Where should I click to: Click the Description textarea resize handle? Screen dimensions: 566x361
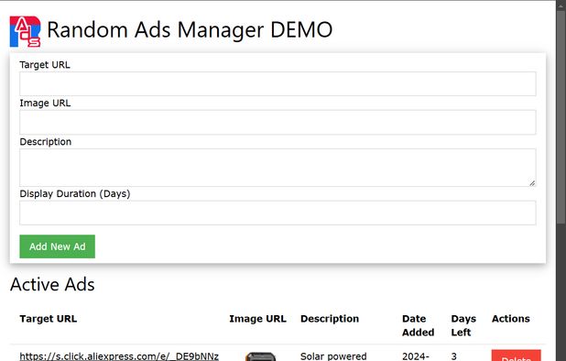point(532,183)
